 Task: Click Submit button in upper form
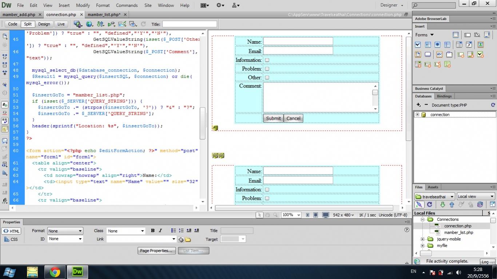[273, 118]
